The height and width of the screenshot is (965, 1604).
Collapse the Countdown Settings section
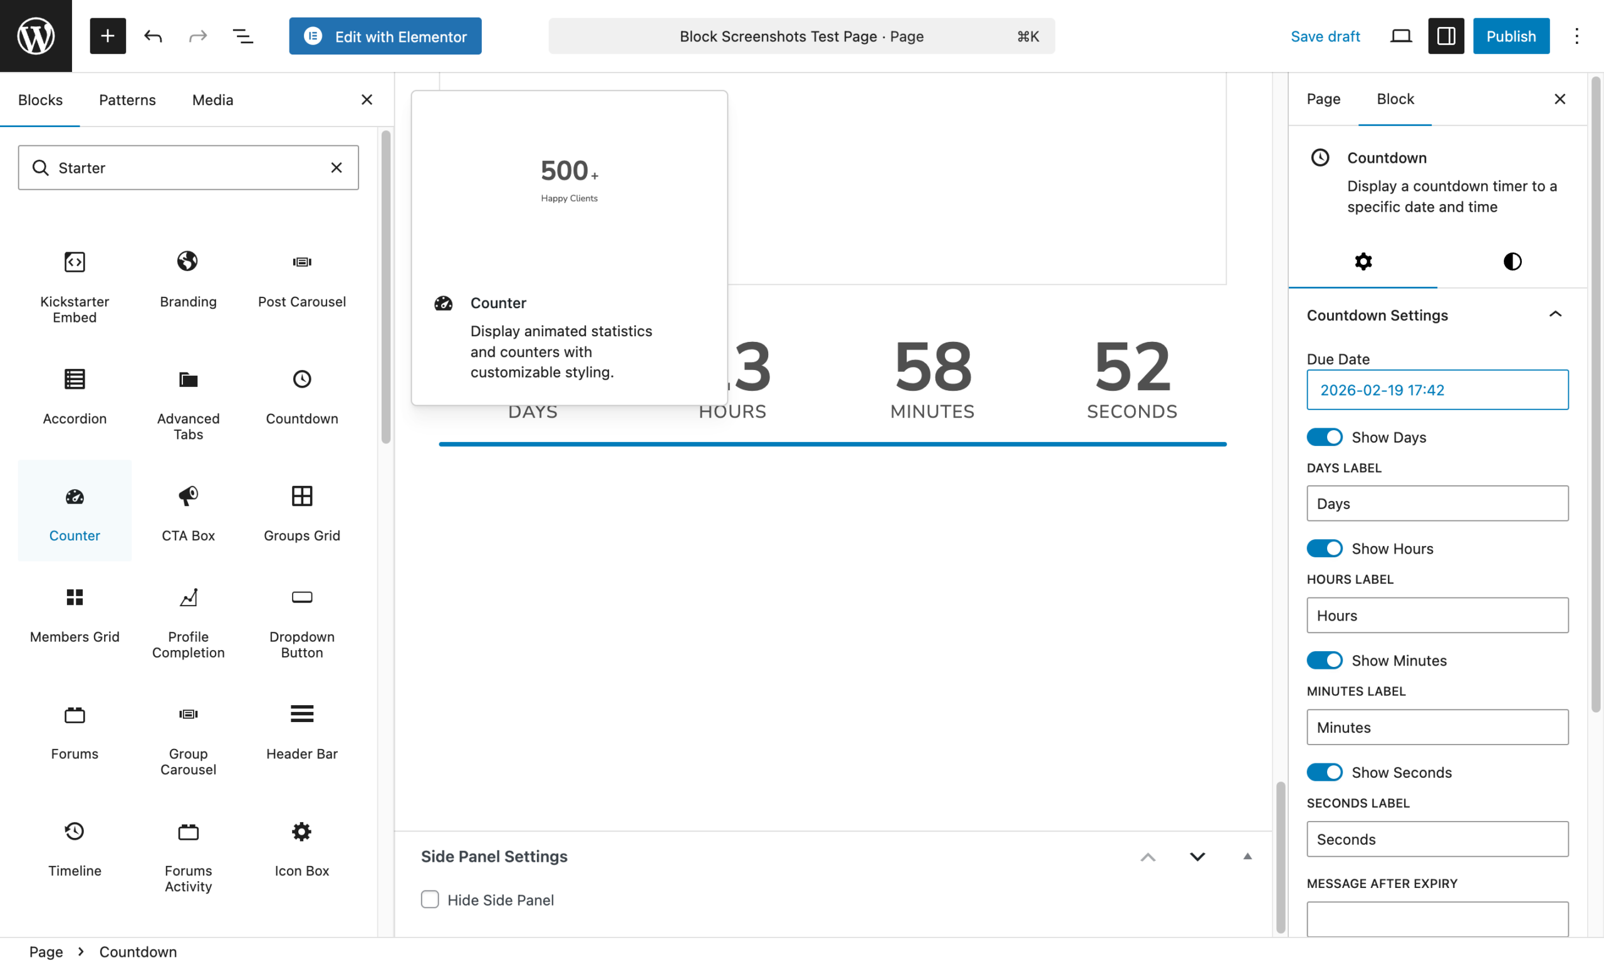[1437, 316]
